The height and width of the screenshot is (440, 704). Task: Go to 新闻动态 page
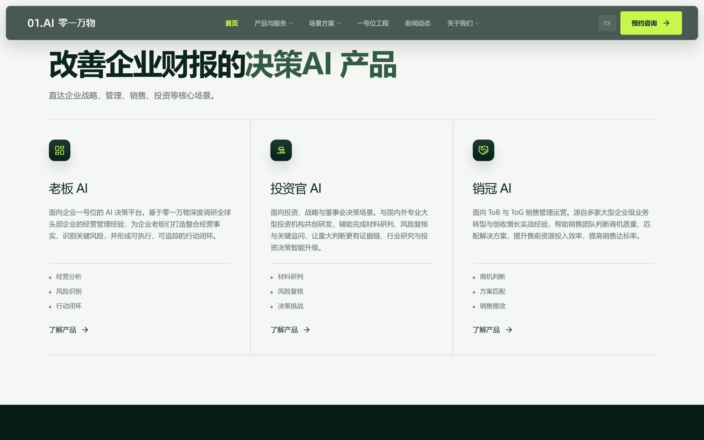(418, 23)
